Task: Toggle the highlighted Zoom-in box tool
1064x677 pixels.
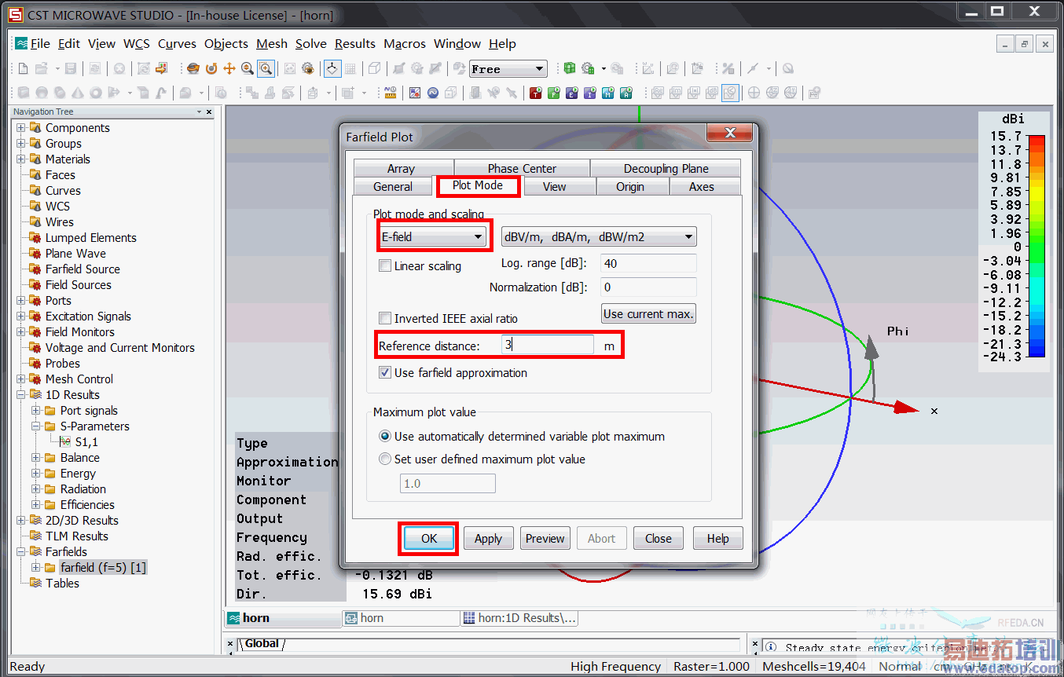Action: tap(266, 68)
